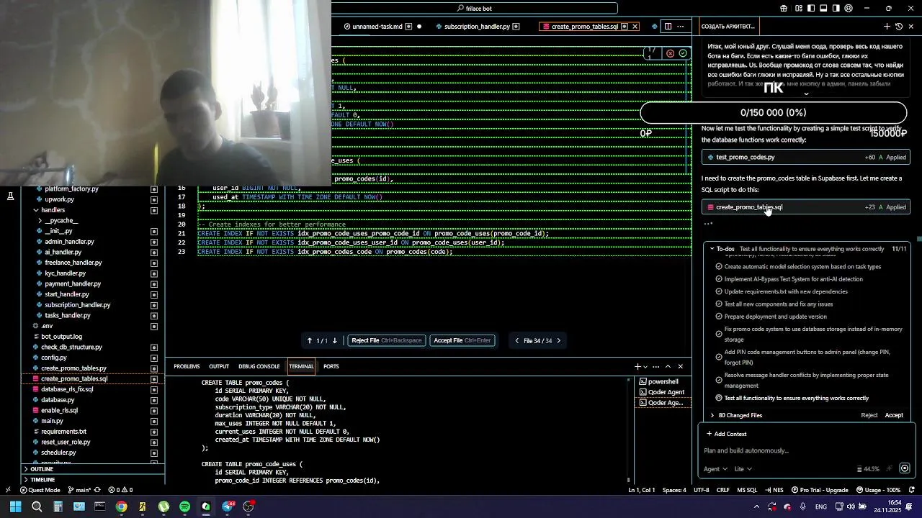The width and height of the screenshot is (922, 518).
Task: Open the Debug Console tab
Action: (259, 366)
